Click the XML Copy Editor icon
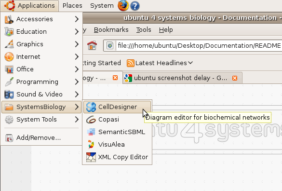The image size is (282, 191). pyautogui.click(x=91, y=157)
